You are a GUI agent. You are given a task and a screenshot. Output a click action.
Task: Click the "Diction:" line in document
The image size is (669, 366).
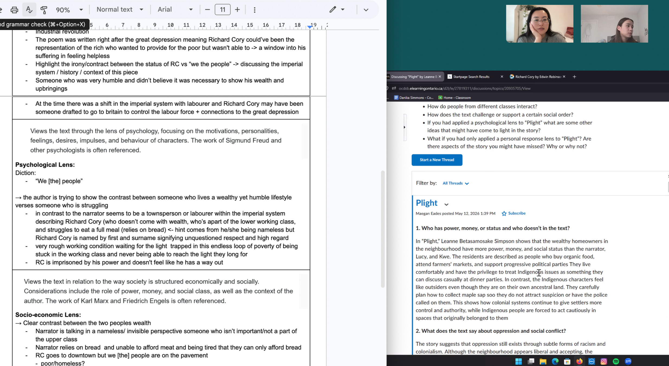point(25,173)
